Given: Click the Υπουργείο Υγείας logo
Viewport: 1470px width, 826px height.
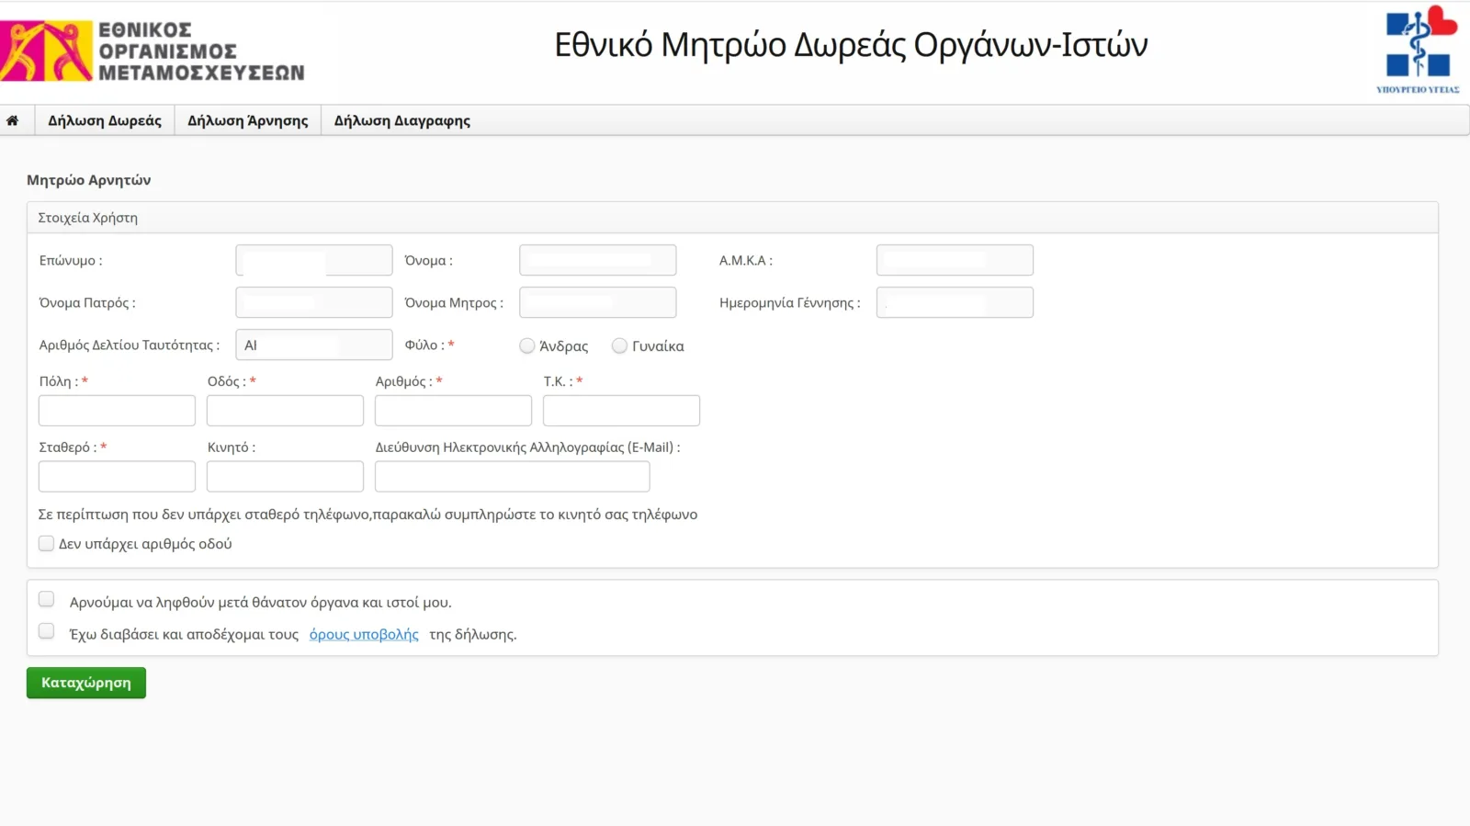Looking at the screenshot, I should tap(1419, 50).
